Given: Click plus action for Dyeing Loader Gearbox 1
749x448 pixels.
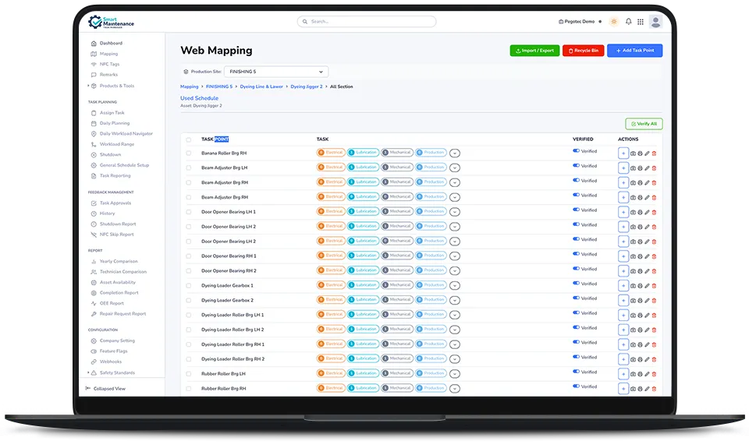Looking at the screenshot, I should pos(623,286).
